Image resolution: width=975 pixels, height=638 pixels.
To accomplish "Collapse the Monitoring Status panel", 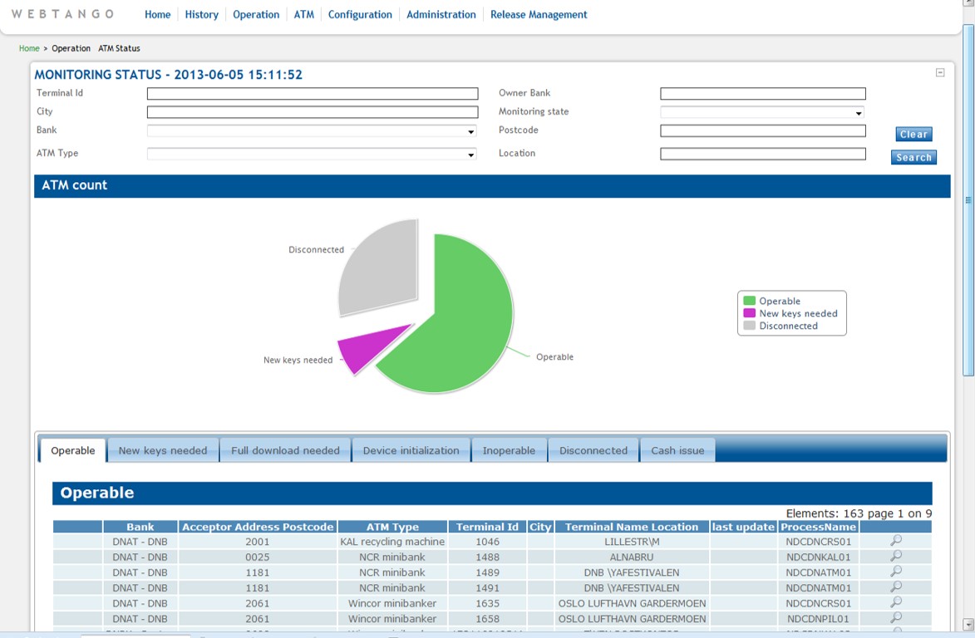I will (x=940, y=73).
